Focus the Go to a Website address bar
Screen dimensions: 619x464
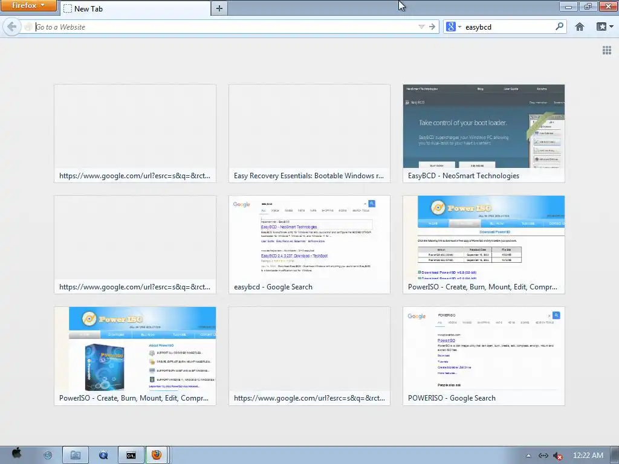225,27
